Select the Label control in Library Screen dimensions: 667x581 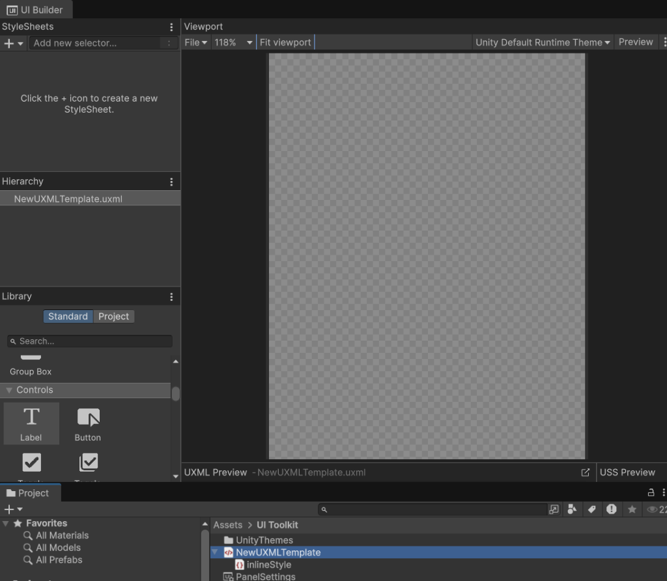pyautogui.click(x=31, y=423)
